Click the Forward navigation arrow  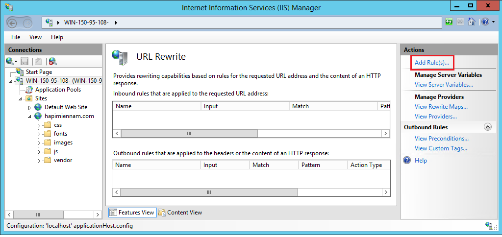click(28, 23)
